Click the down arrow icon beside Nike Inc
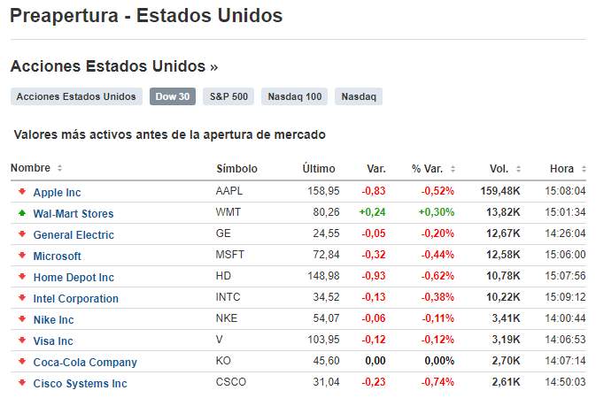The width and height of the screenshot is (596, 398). pos(21,319)
